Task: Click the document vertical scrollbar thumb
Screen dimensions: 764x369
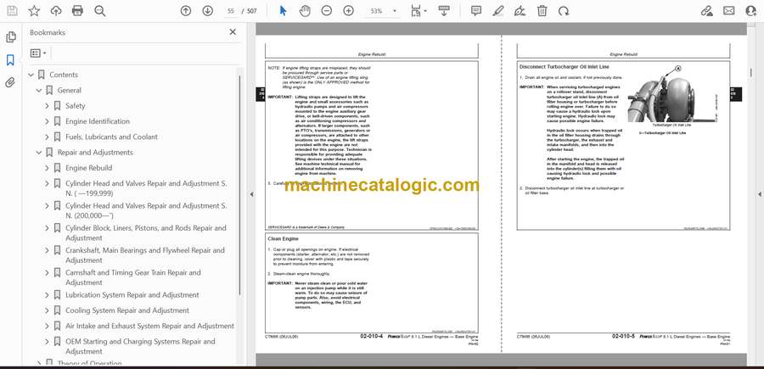Action: click(751, 73)
